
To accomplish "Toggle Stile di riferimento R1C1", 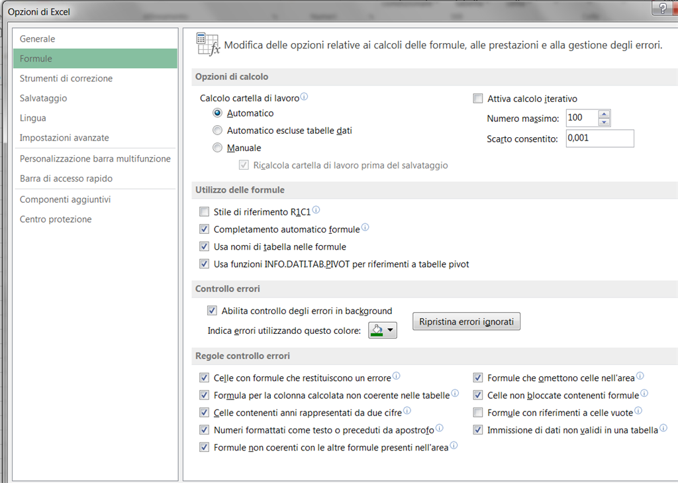I will pyautogui.click(x=204, y=211).
